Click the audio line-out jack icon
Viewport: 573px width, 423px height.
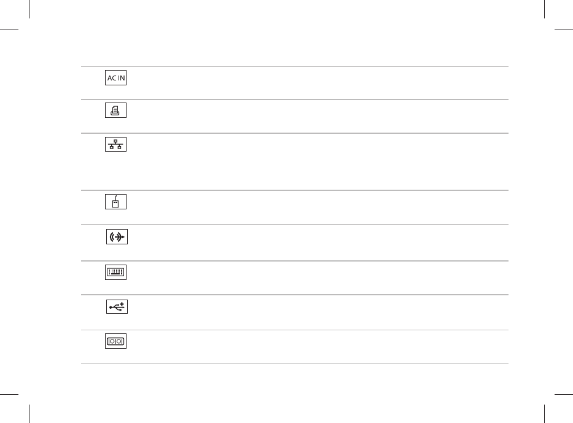pos(117,237)
